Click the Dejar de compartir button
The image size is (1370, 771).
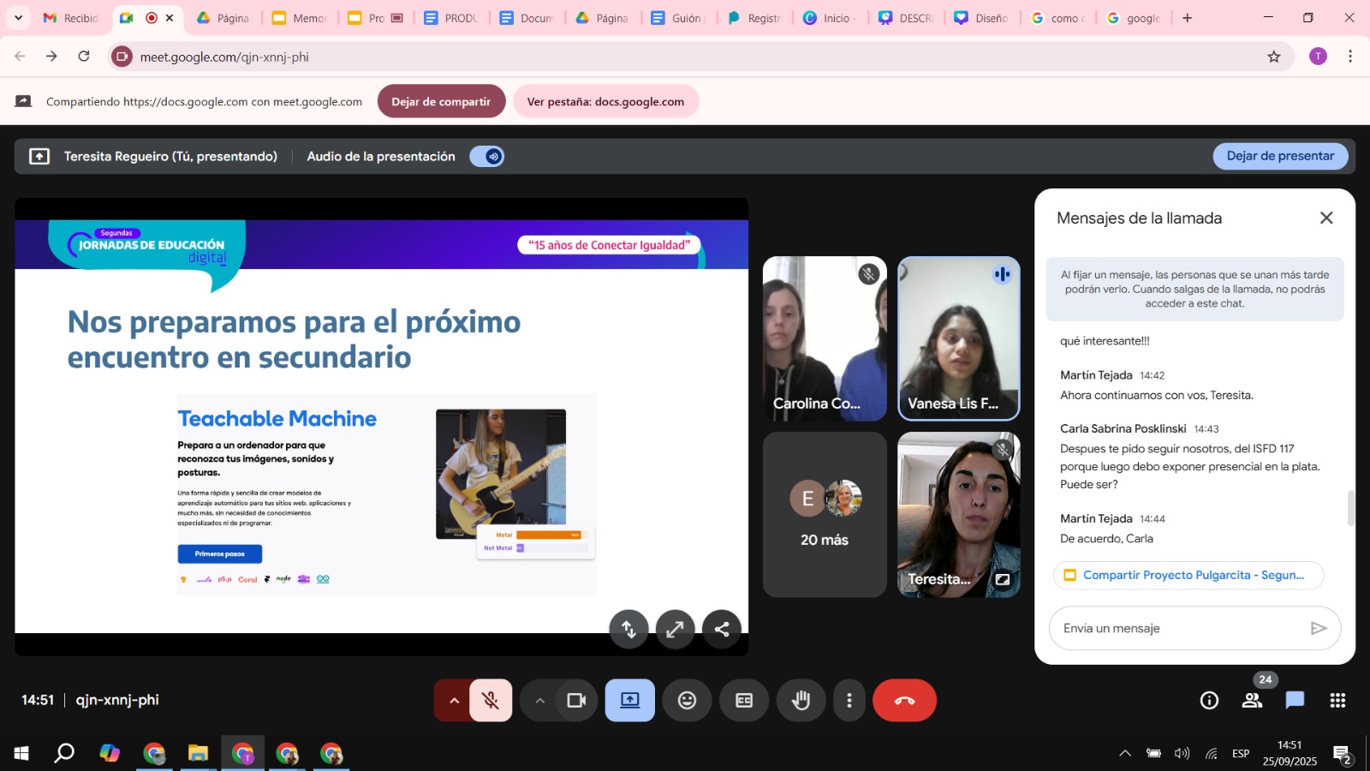[441, 102]
